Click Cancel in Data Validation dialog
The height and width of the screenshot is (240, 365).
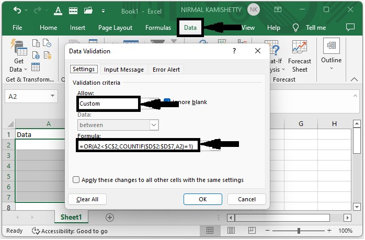[247, 199]
